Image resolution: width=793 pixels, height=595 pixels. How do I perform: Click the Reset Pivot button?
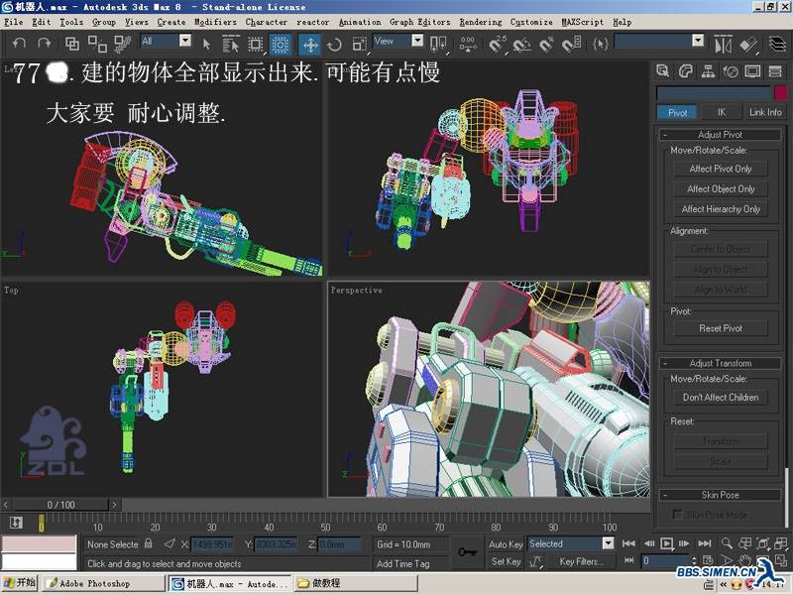[x=721, y=329]
